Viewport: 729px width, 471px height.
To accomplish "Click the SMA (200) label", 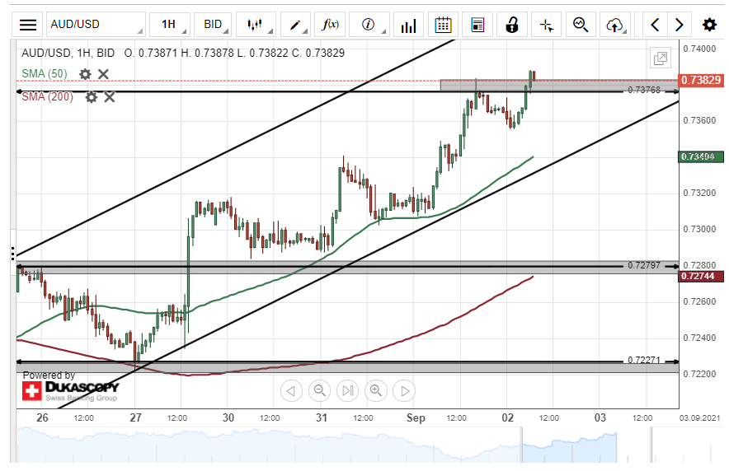I will 48,96.
